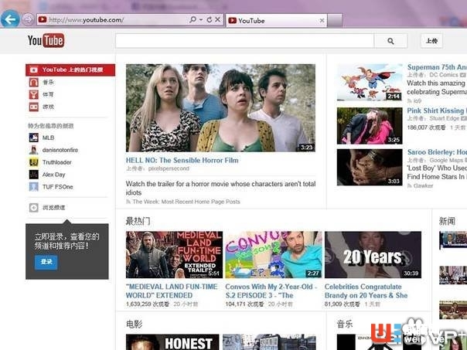
Task: Click the MEDIEVAL LAND FUN-TIME WORLD title
Action: point(172,291)
